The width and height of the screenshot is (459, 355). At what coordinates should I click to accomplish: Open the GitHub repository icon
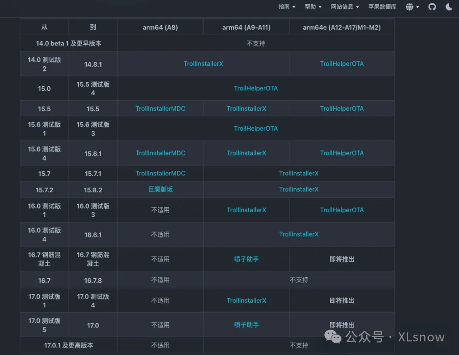coord(432,7)
